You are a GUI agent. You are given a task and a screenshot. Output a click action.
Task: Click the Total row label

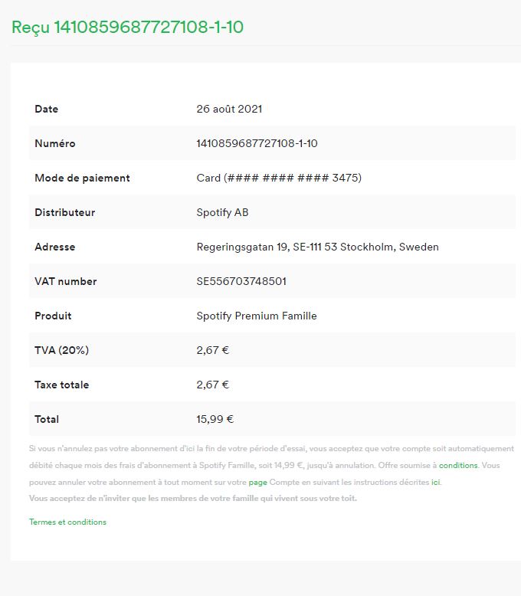(47, 419)
